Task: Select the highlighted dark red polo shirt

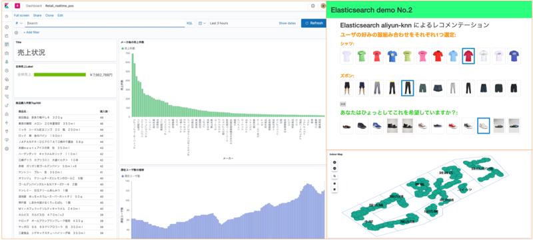Action: tap(468, 56)
